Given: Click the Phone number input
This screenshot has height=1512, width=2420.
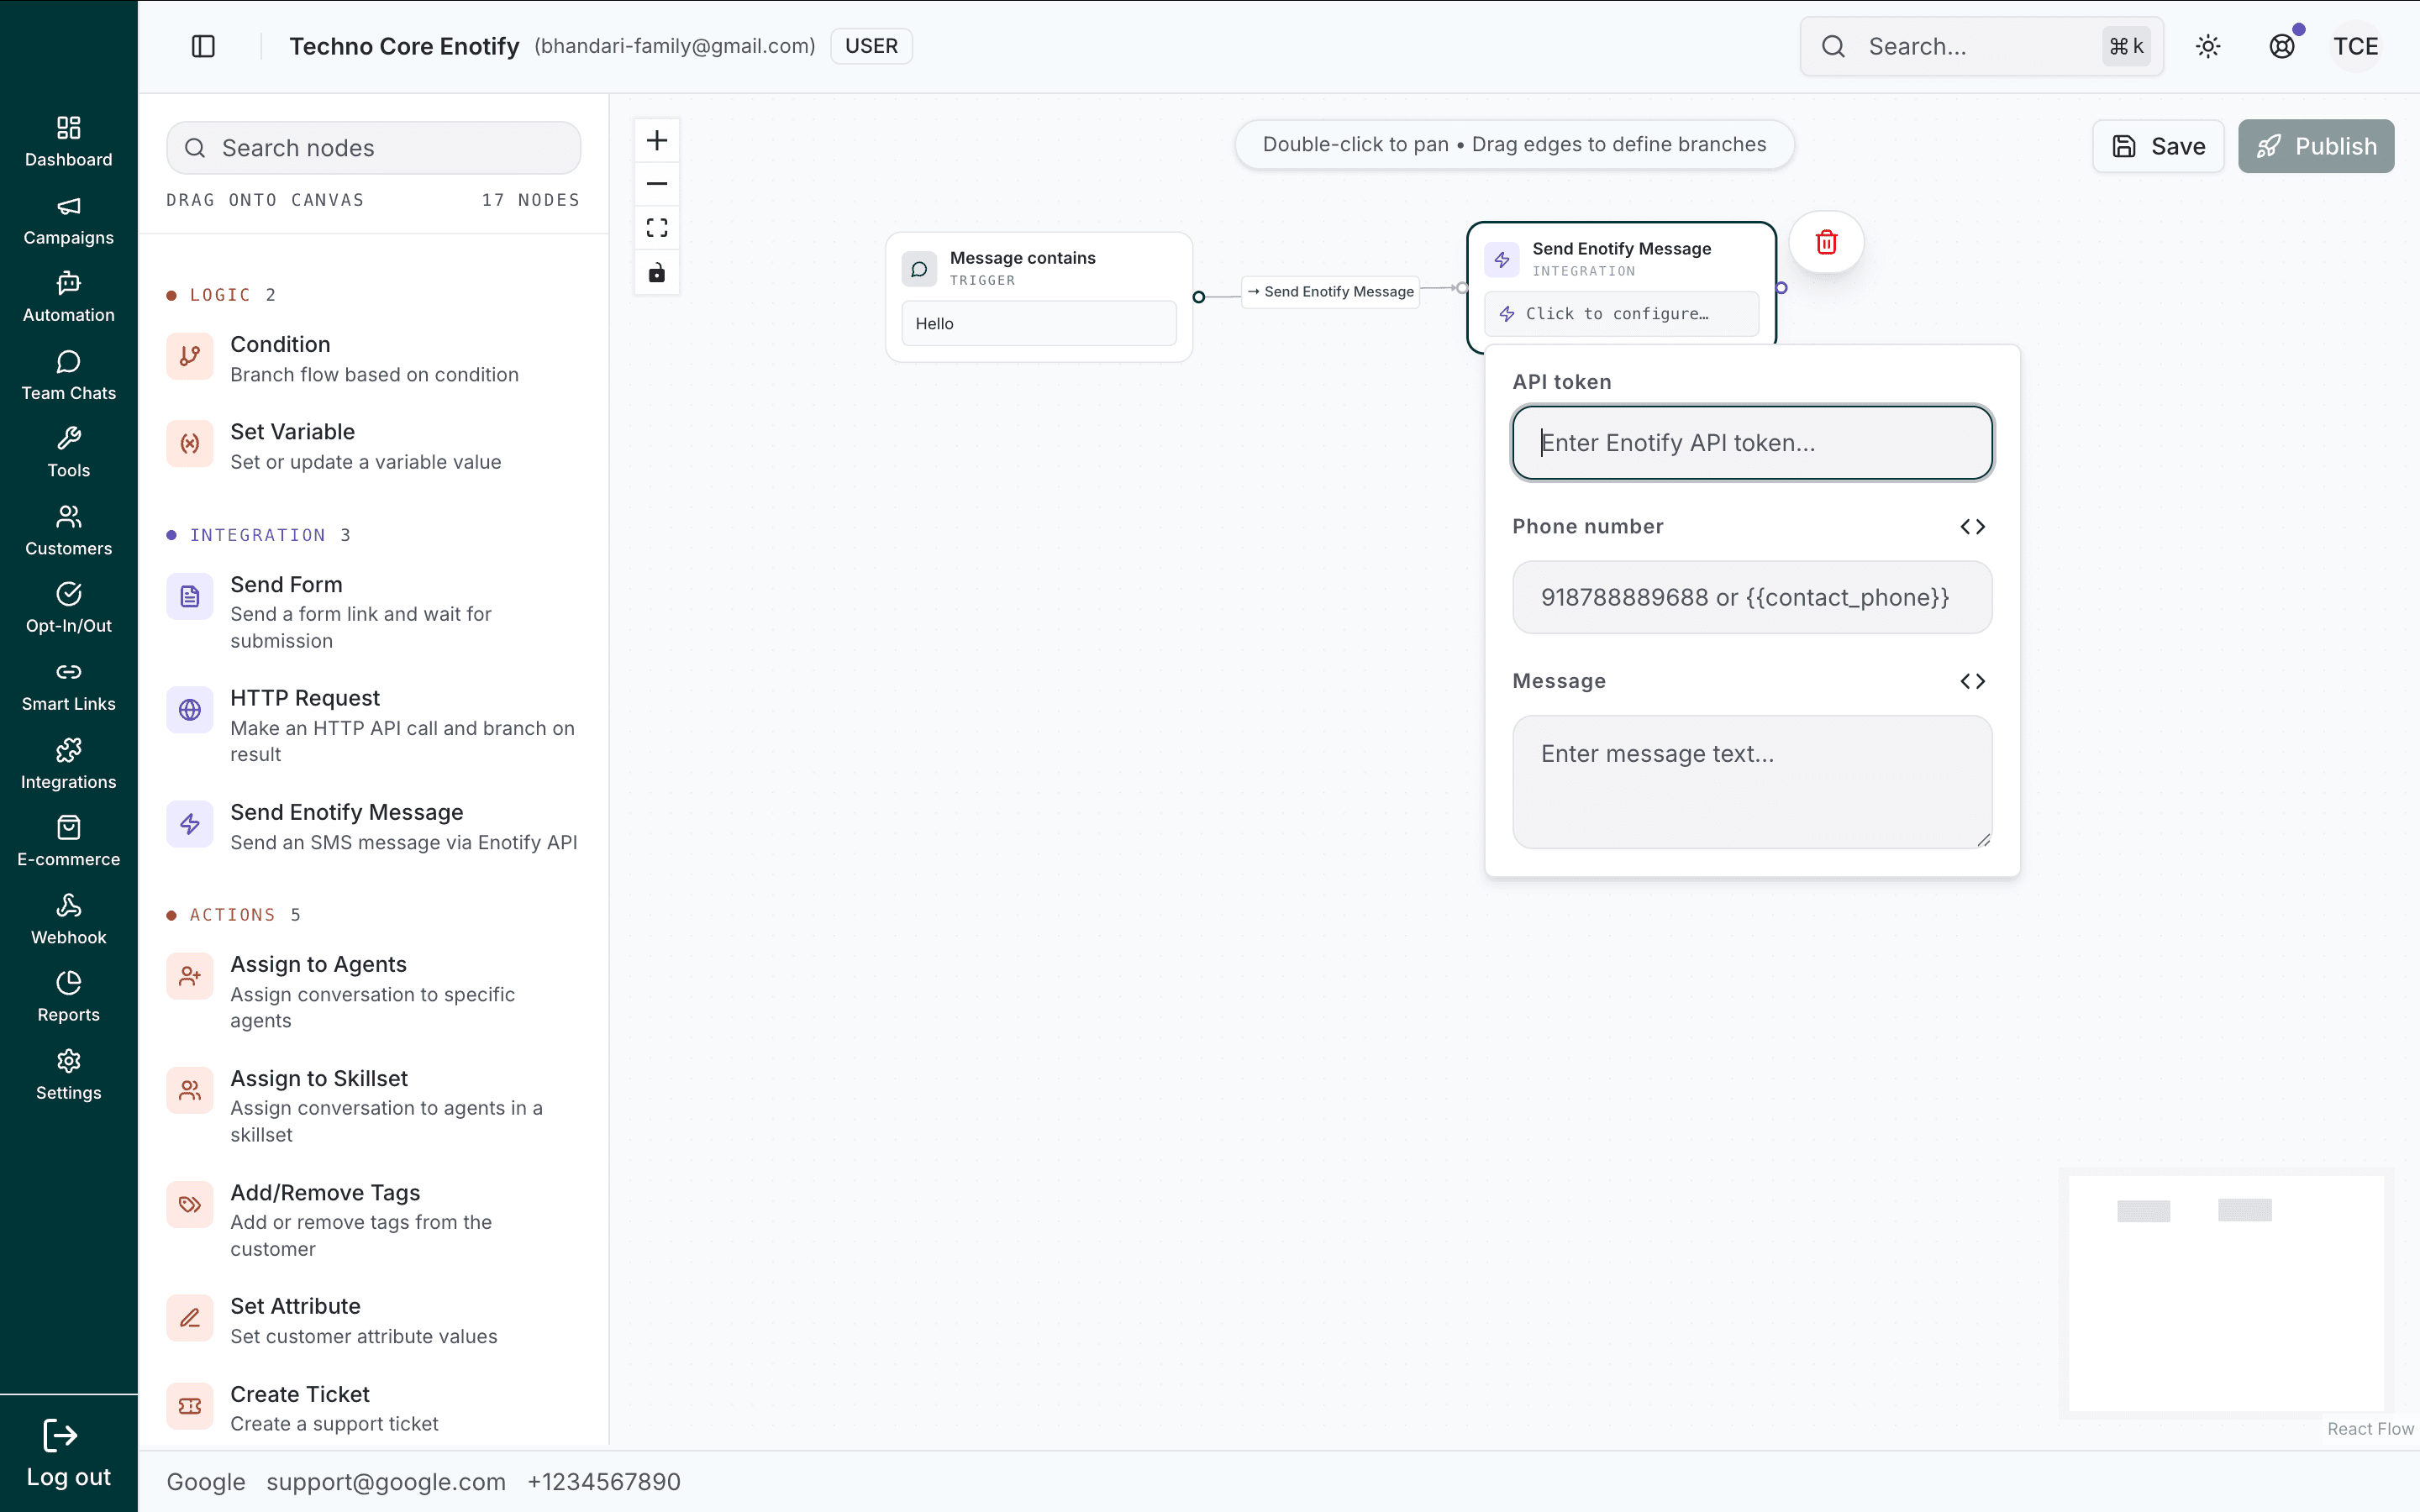Looking at the screenshot, I should [x=1752, y=597].
